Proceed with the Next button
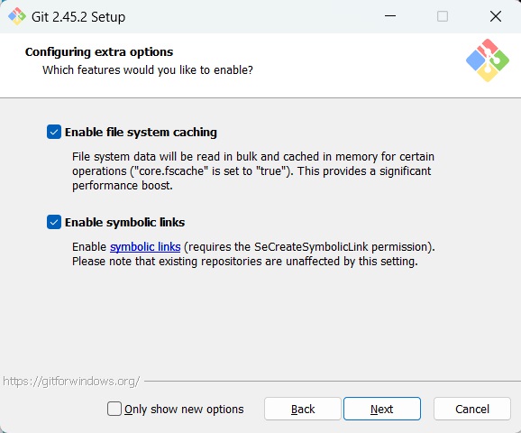The height and width of the screenshot is (433, 521). click(x=382, y=409)
